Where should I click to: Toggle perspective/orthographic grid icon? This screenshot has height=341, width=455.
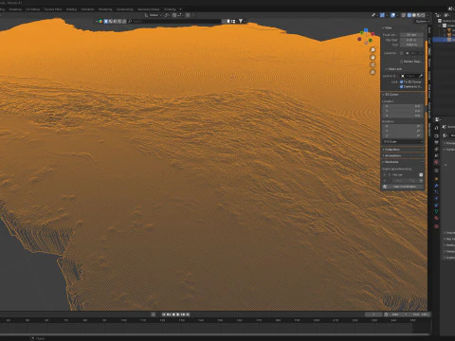click(x=373, y=72)
